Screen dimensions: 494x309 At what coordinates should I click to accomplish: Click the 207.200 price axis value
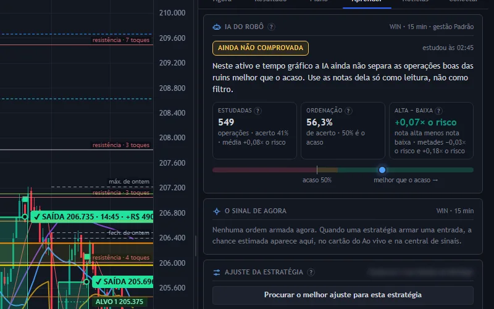click(x=172, y=188)
